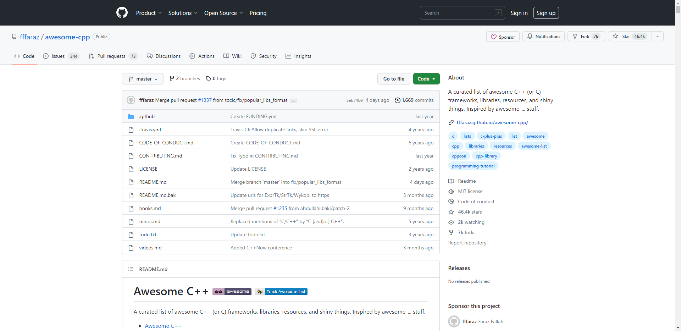Click the GitHub logo icon

coord(122,13)
